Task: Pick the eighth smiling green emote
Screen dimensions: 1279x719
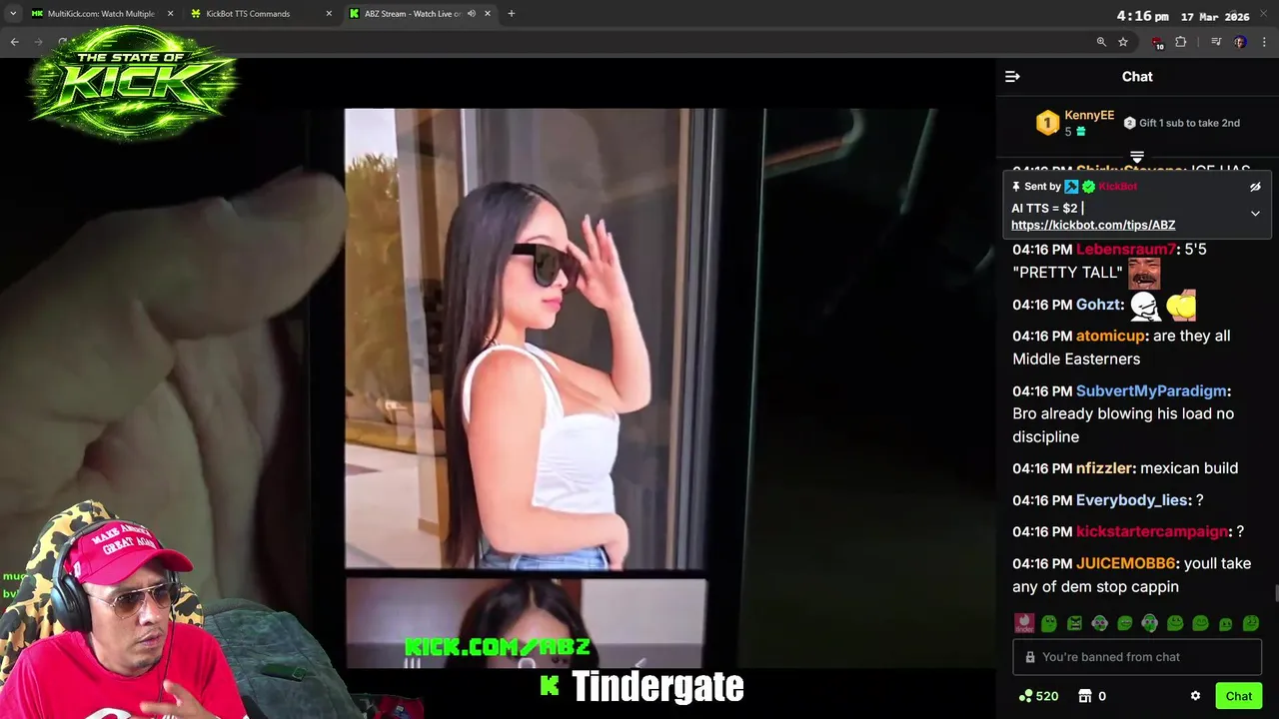Action: pyautogui.click(x=1200, y=624)
